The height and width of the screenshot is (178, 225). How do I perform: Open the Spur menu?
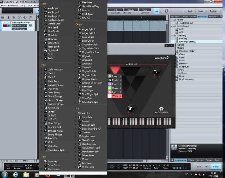click(30, 5)
